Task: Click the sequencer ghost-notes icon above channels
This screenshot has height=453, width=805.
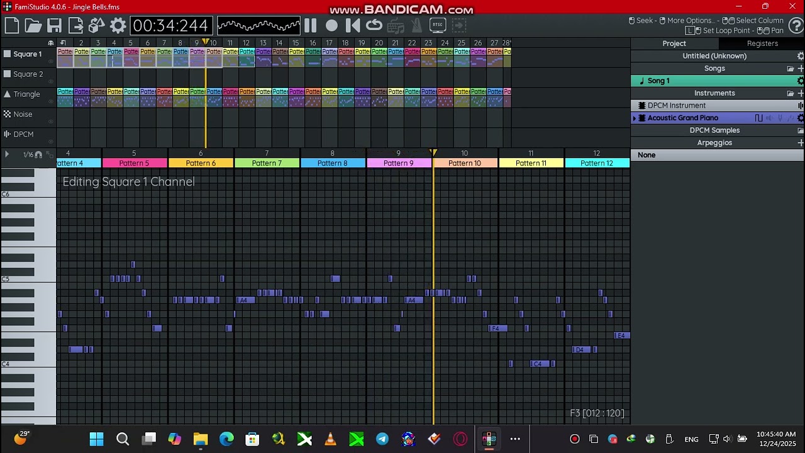Action: [51, 43]
